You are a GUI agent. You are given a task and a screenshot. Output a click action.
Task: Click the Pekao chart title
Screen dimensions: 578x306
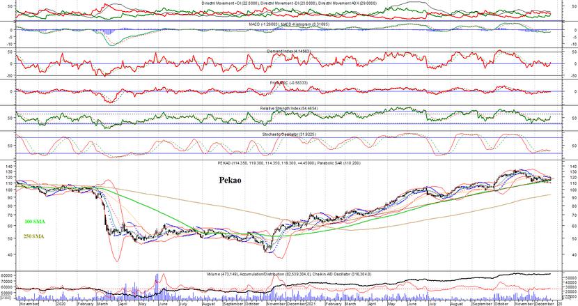pos(230,181)
